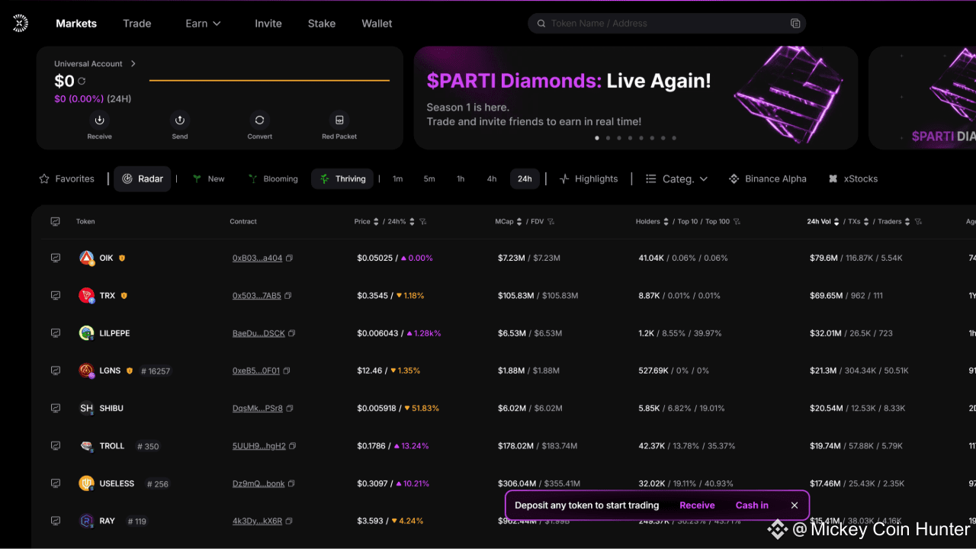Open the Invite tab
Image resolution: width=976 pixels, height=549 pixels.
pos(268,24)
